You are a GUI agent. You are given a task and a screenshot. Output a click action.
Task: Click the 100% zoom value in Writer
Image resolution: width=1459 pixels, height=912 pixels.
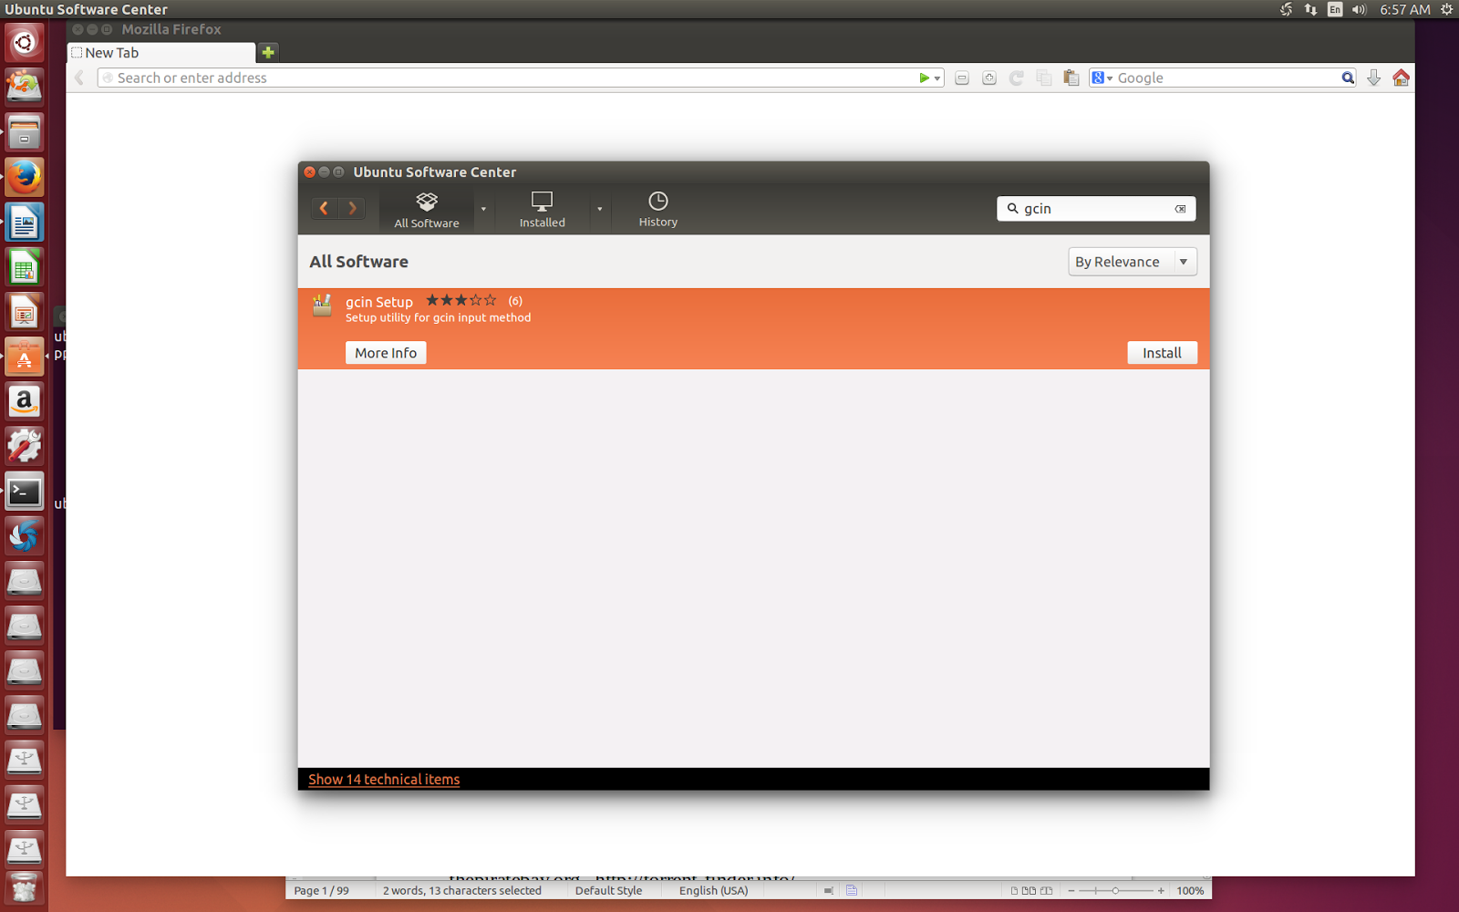click(1190, 891)
